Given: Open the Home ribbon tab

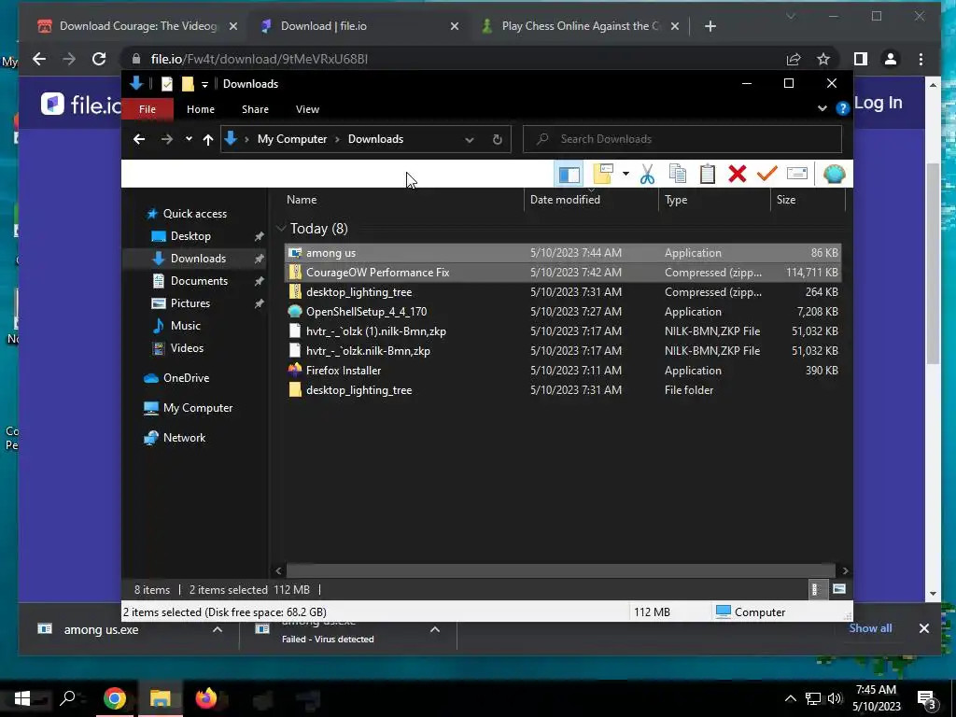Looking at the screenshot, I should coord(201,109).
